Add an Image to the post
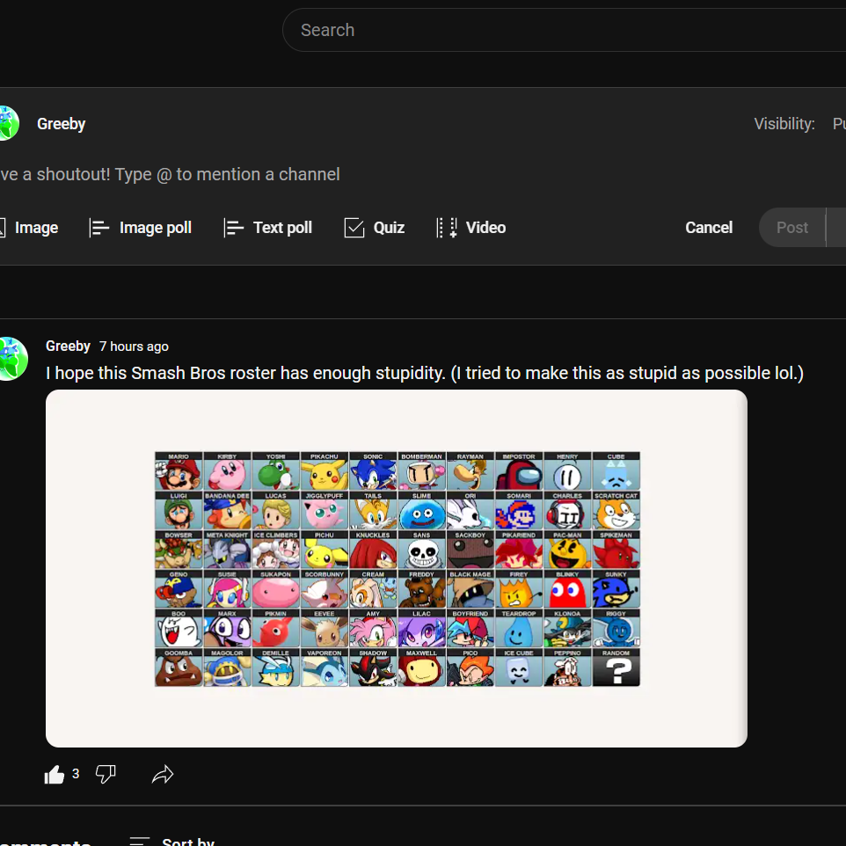The height and width of the screenshot is (846, 846). tap(29, 228)
